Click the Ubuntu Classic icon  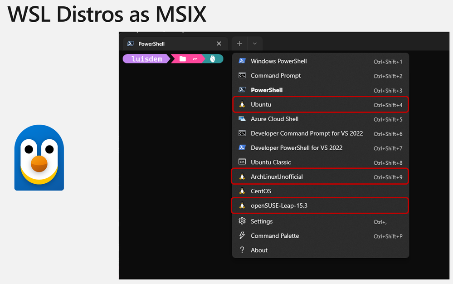coord(242,162)
